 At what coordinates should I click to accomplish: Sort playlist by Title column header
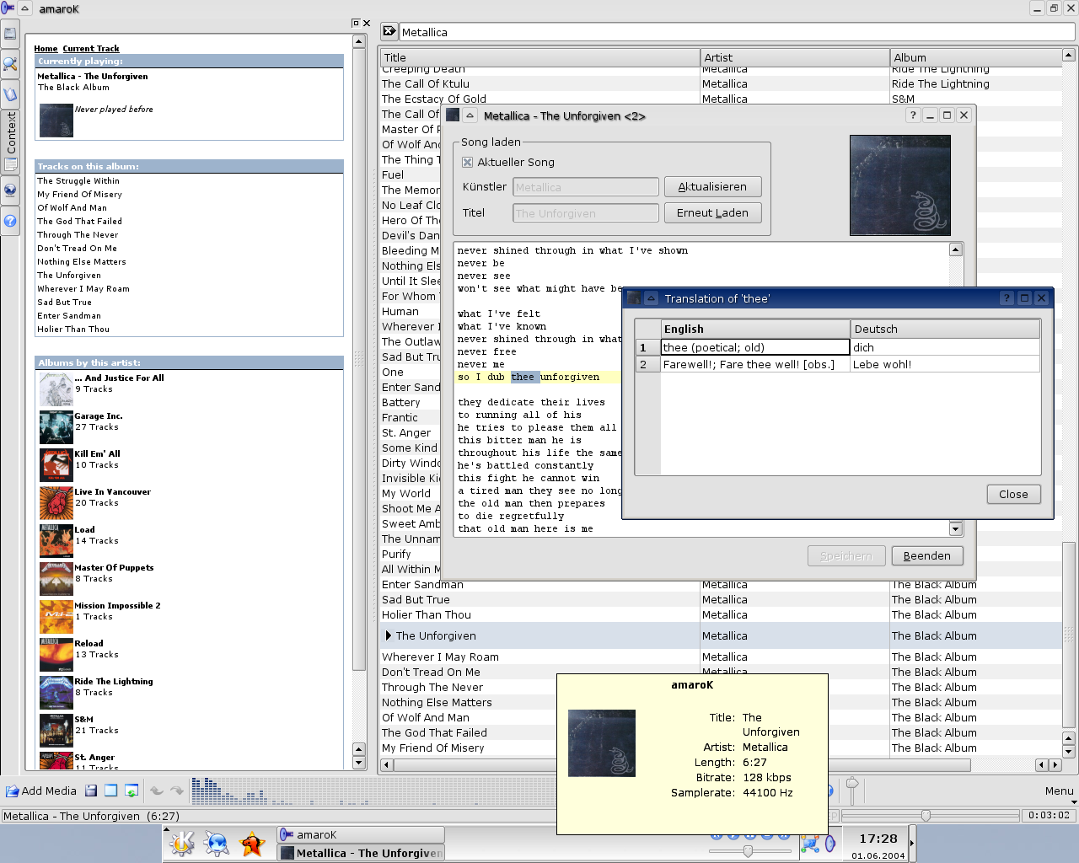pyautogui.click(x=540, y=57)
